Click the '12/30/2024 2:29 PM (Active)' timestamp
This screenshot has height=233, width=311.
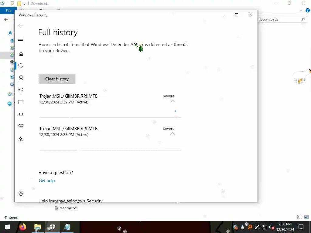[x=64, y=102]
